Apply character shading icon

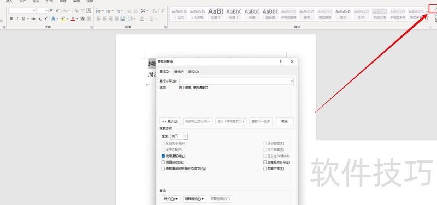pyautogui.click(x=83, y=18)
